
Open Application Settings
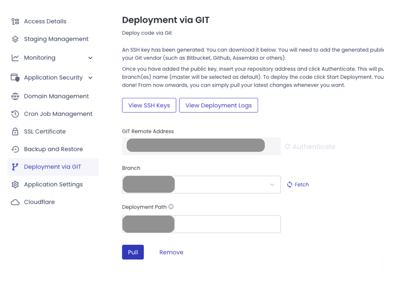53,185
